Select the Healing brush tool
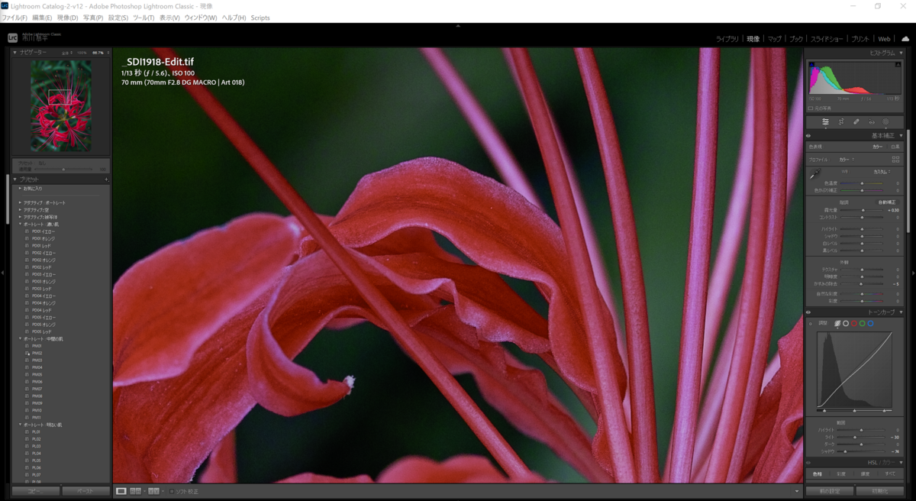The image size is (916, 501). tap(856, 121)
